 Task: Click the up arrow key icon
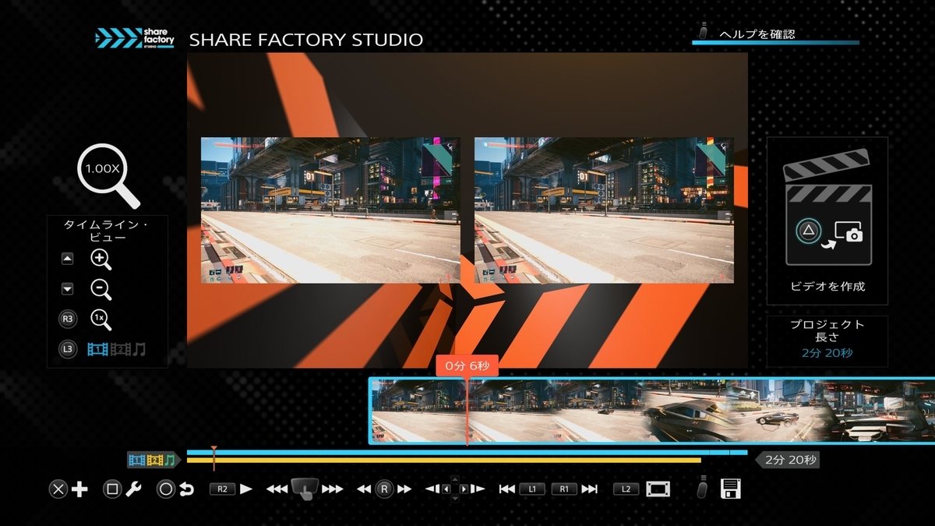coord(68,259)
